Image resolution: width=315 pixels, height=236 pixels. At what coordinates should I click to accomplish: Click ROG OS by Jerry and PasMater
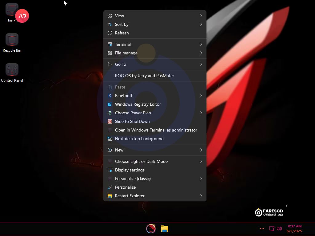click(155, 76)
